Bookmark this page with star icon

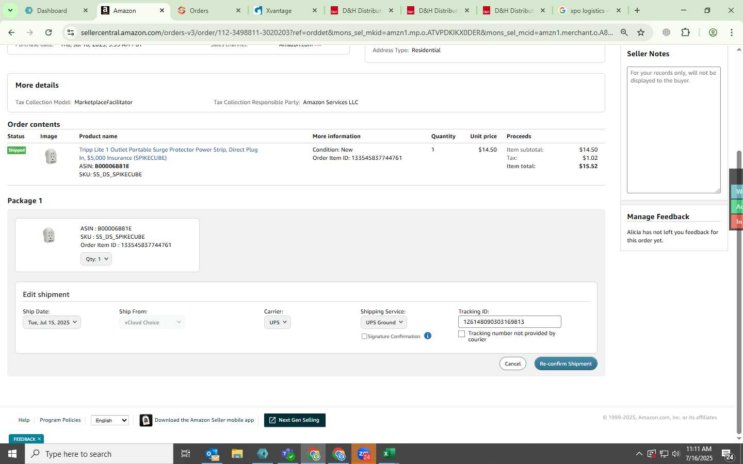point(641,32)
